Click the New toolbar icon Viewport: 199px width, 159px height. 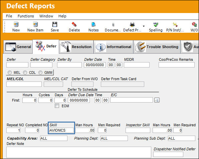[16, 24]
